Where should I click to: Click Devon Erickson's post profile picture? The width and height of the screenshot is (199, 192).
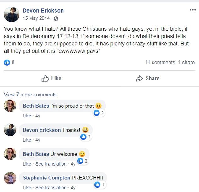(x=12, y=14)
